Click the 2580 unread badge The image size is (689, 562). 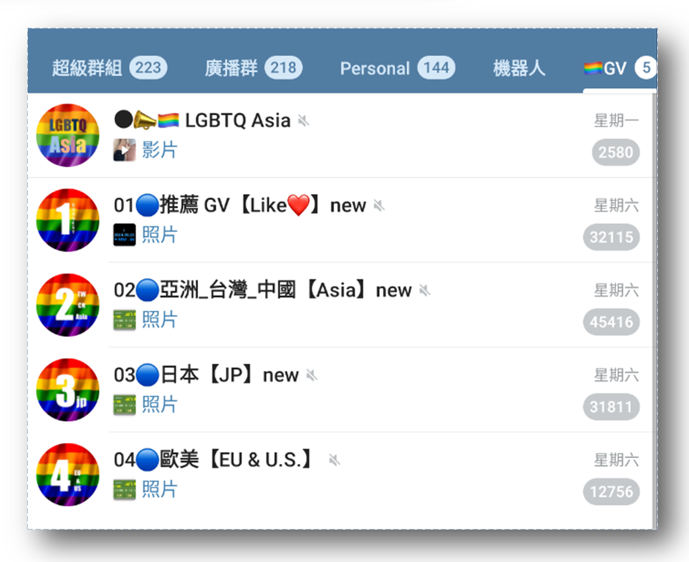tap(615, 152)
